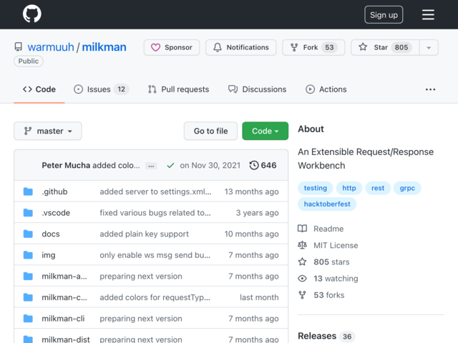Click the GitHub Octocat logo
Image resolution: width=458 pixels, height=343 pixels.
[32, 14]
